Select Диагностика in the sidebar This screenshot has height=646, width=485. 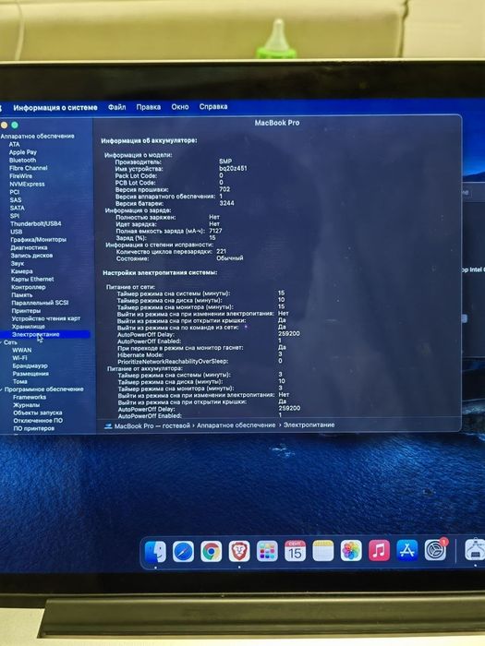tap(29, 247)
